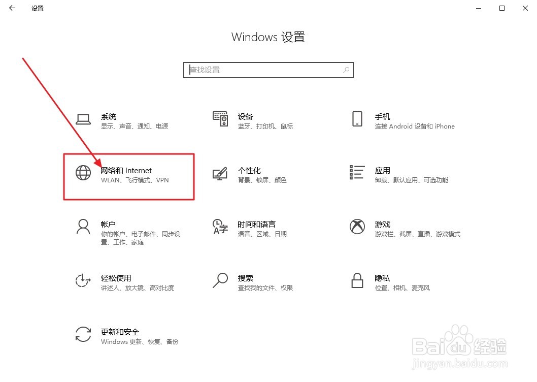Maximize the Settings window

(x=502, y=8)
